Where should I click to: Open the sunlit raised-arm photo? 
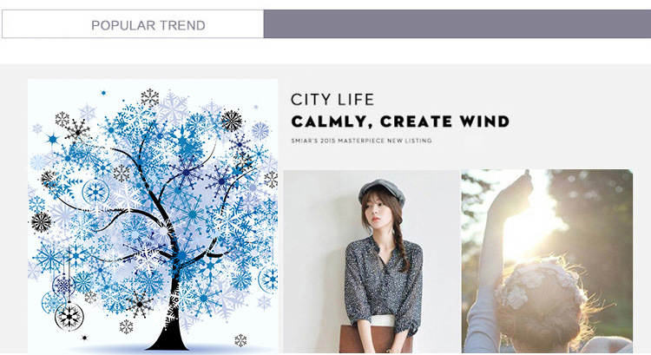[547, 261]
